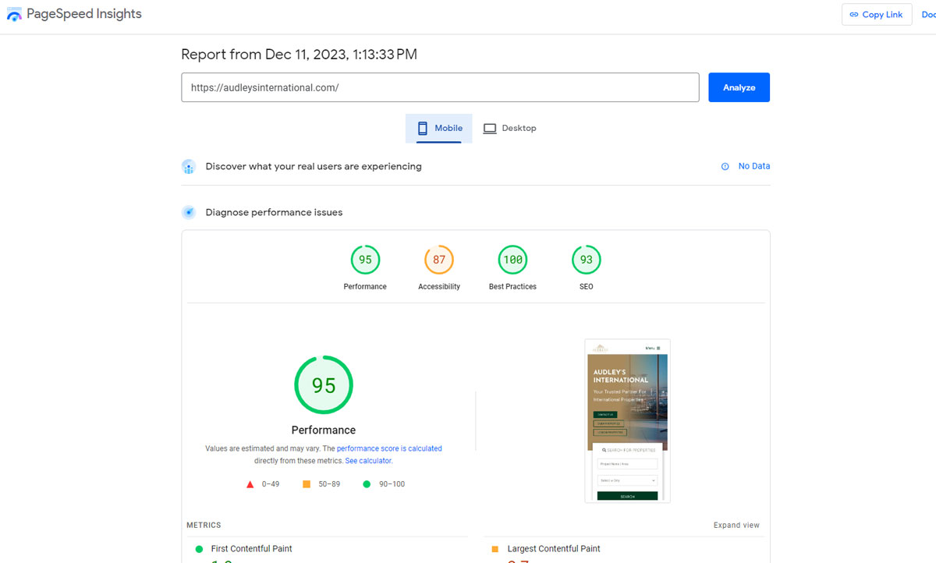The height and width of the screenshot is (563, 936).
Task: Click 'Diagnose performance issues' heading
Action: click(x=274, y=212)
